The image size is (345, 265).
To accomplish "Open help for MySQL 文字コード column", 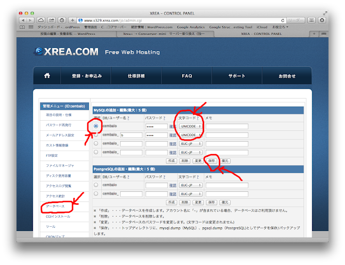I will coord(198,118).
